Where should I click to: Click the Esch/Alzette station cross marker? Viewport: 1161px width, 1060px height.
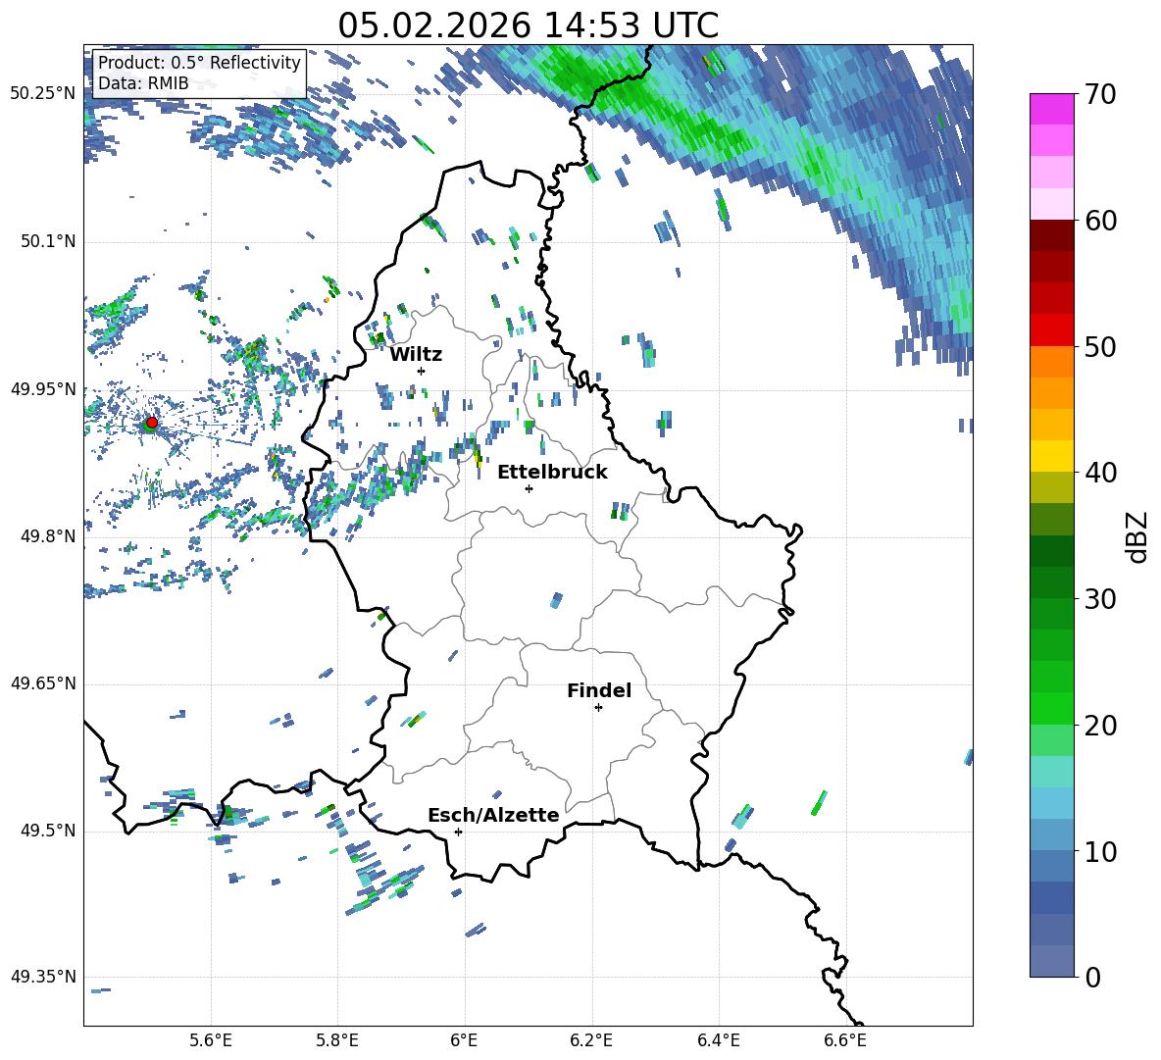[x=458, y=832]
